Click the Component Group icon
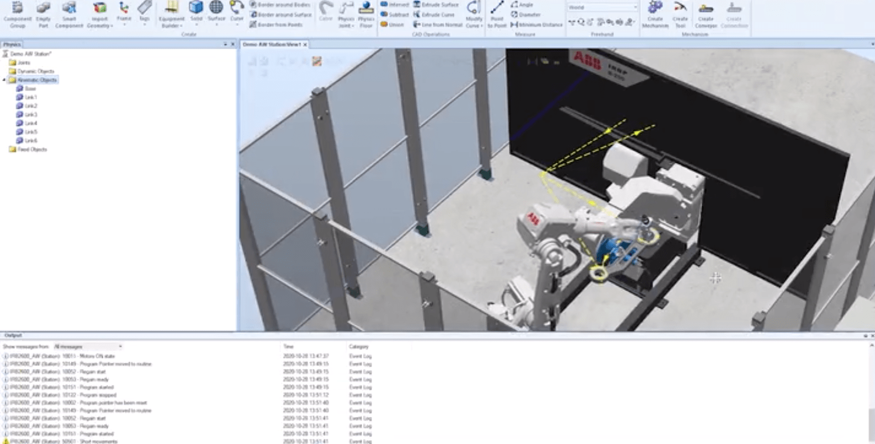875x444 pixels. (x=18, y=14)
